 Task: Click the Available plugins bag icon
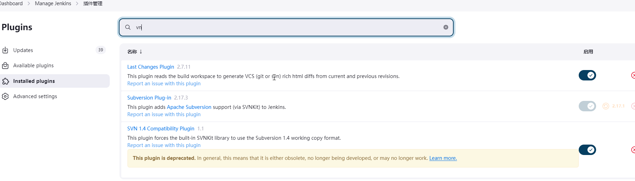point(5,66)
